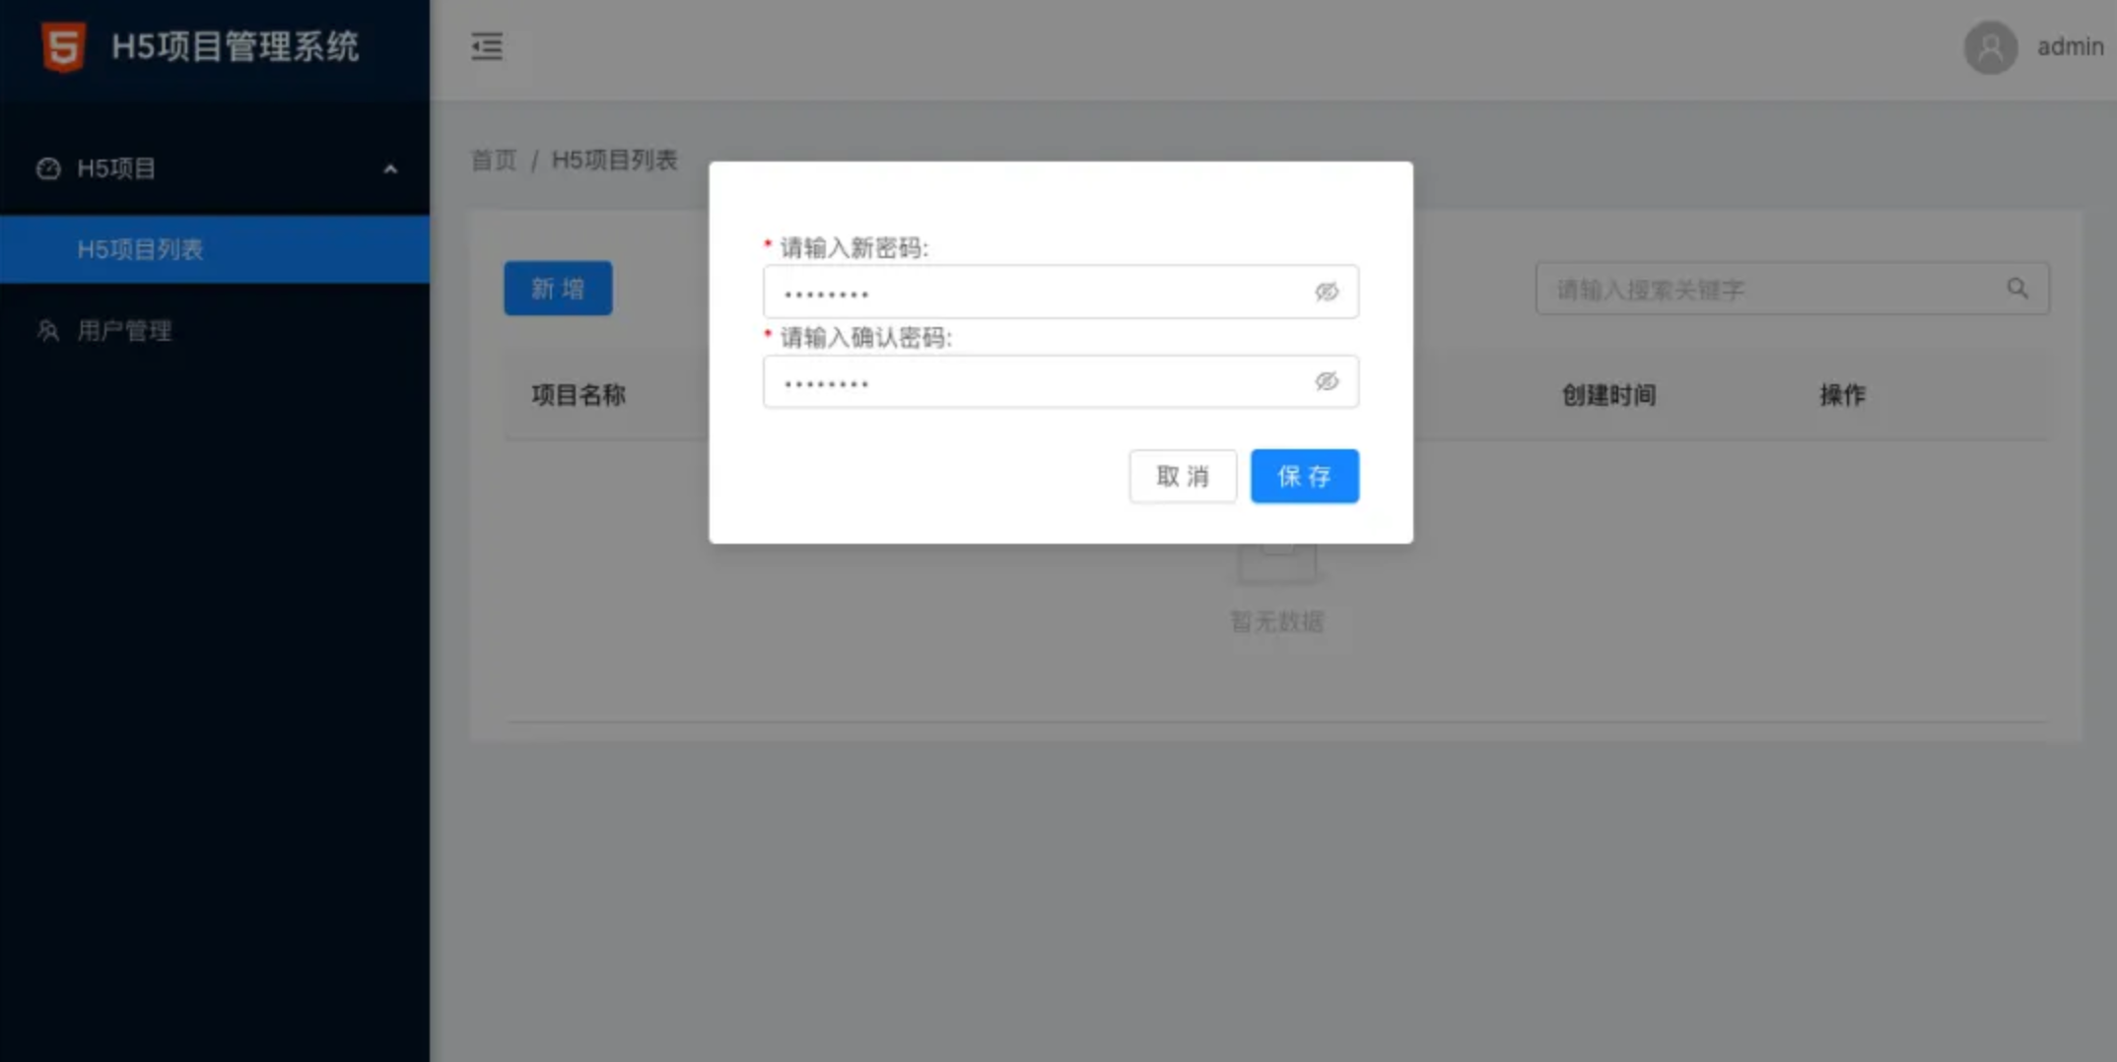Open 用户管理 menu item

pos(124,331)
